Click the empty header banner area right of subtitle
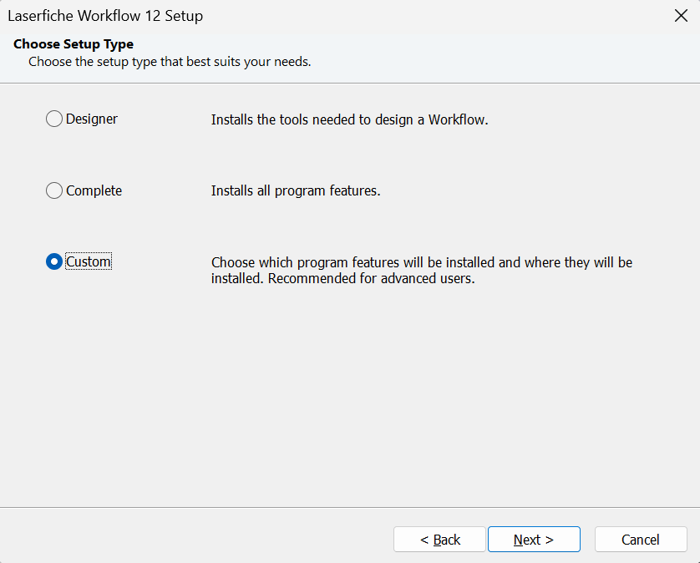The image size is (700, 563). click(x=501, y=58)
